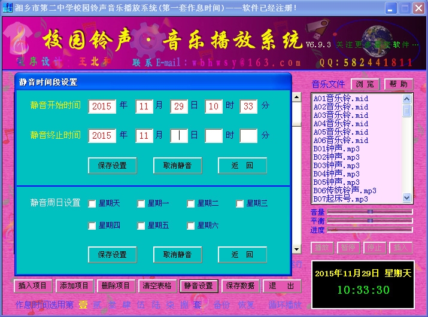This screenshot has width=428, height=317.
Task: Toggle the 星期二 checkbox
Action: [x=190, y=203]
